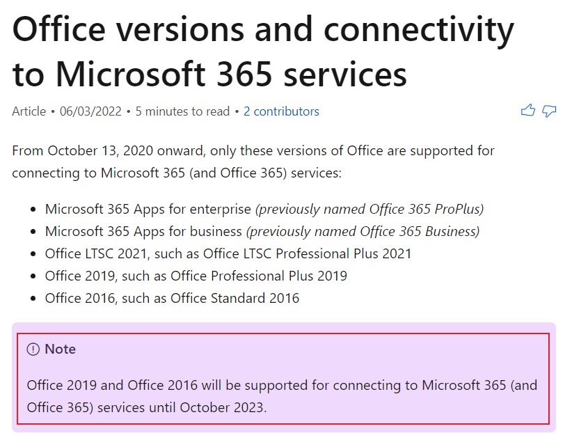Select Microsoft 365 Apps for business list item
The width and height of the screenshot is (565, 440).
click(x=262, y=232)
